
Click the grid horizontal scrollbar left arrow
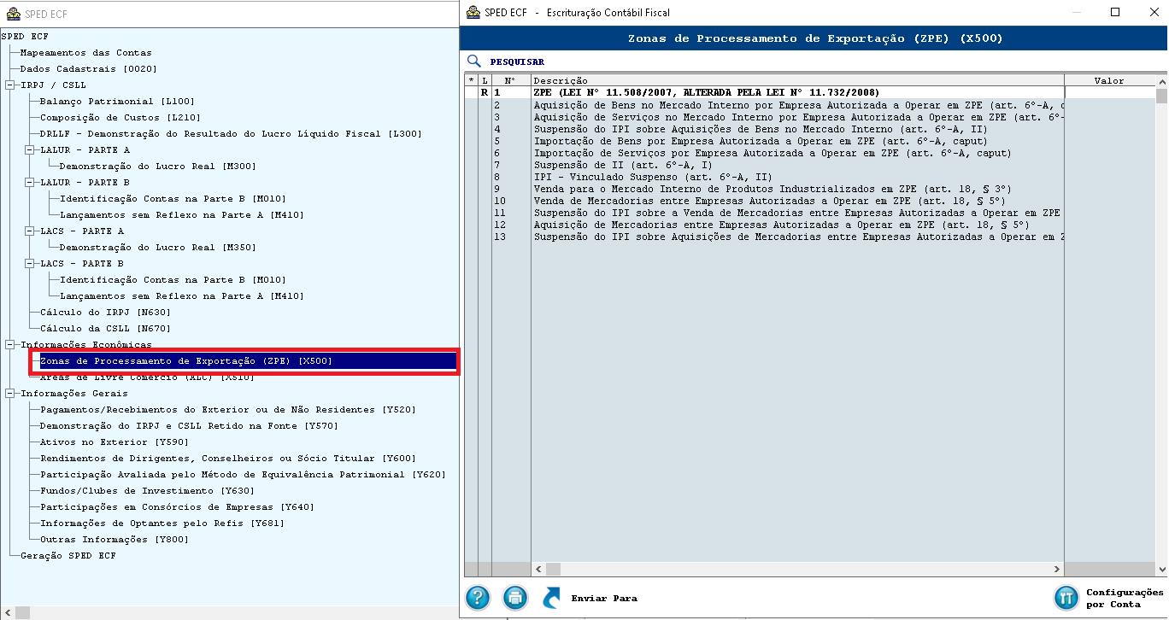pyautogui.click(x=539, y=569)
